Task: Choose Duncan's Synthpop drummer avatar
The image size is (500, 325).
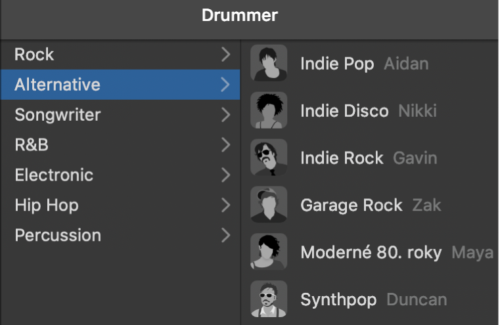Action: [x=269, y=299]
